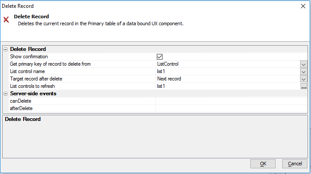Click the Cancel button
The height and width of the screenshot is (174, 311).
coord(295,164)
